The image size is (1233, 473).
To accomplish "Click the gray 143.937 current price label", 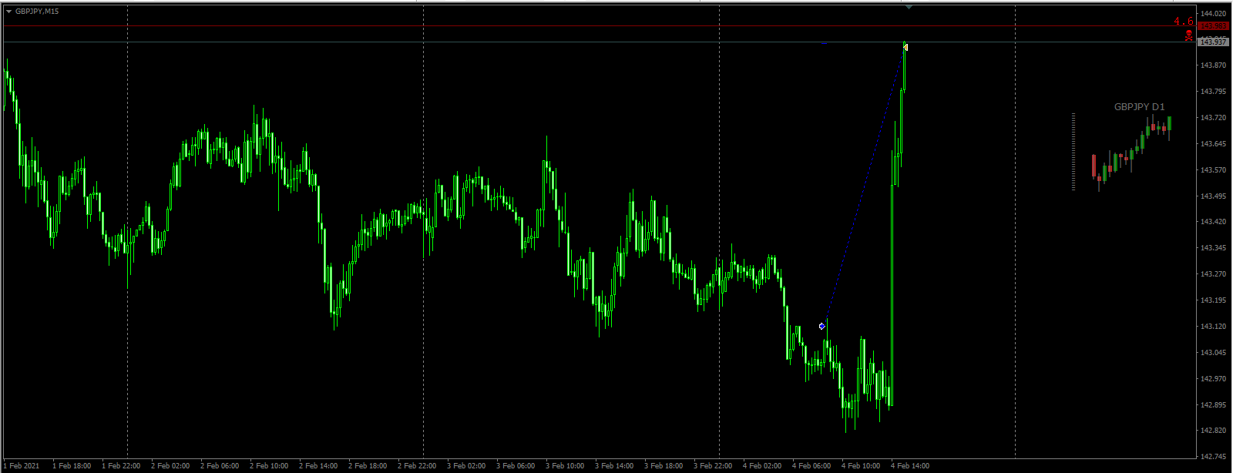I will (x=1214, y=42).
